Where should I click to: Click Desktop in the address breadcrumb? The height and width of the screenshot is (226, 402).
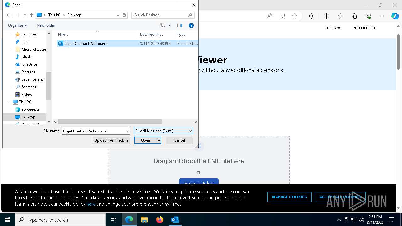[x=74, y=15]
